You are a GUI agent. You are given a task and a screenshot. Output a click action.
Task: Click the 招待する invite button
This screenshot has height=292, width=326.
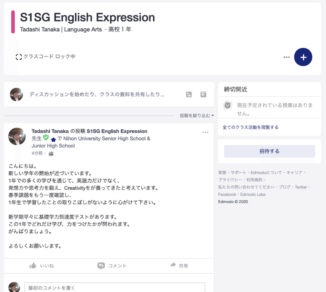269,151
